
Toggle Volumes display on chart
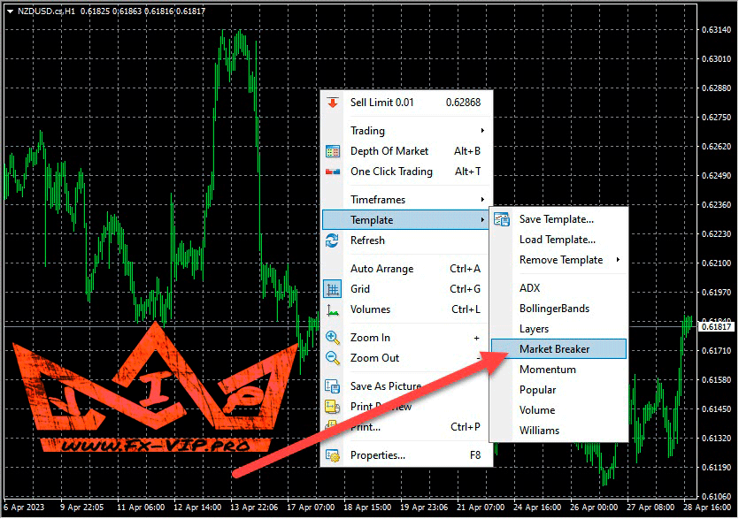tap(370, 309)
